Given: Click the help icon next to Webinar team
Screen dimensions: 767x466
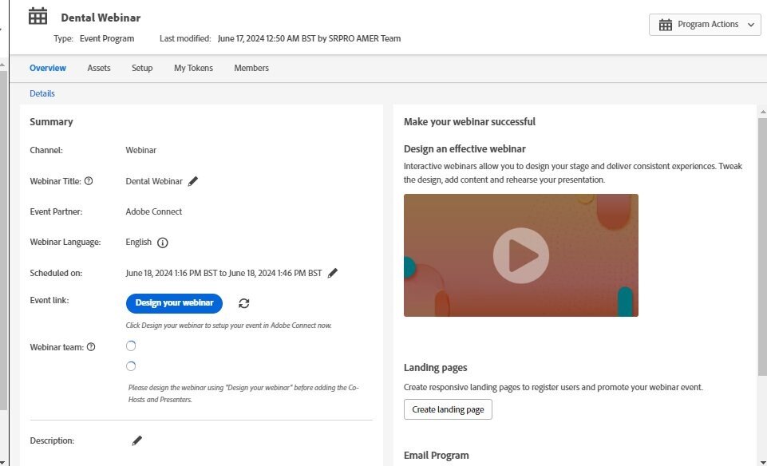Looking at the screenshot, I should point(91,347).
